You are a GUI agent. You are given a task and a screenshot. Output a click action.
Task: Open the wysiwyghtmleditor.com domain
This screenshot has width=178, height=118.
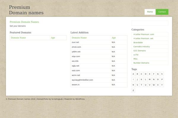pos(82,80)
